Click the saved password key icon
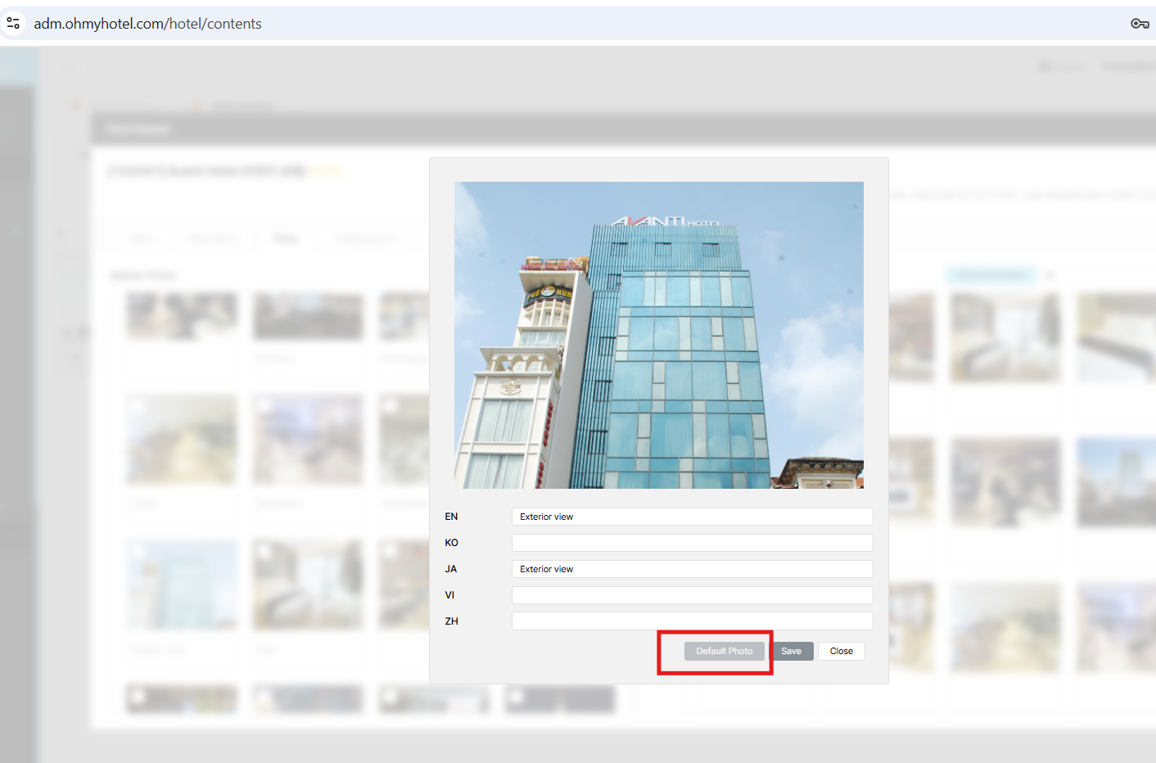Screen dimensions: 1156x763 [1140, 24]
